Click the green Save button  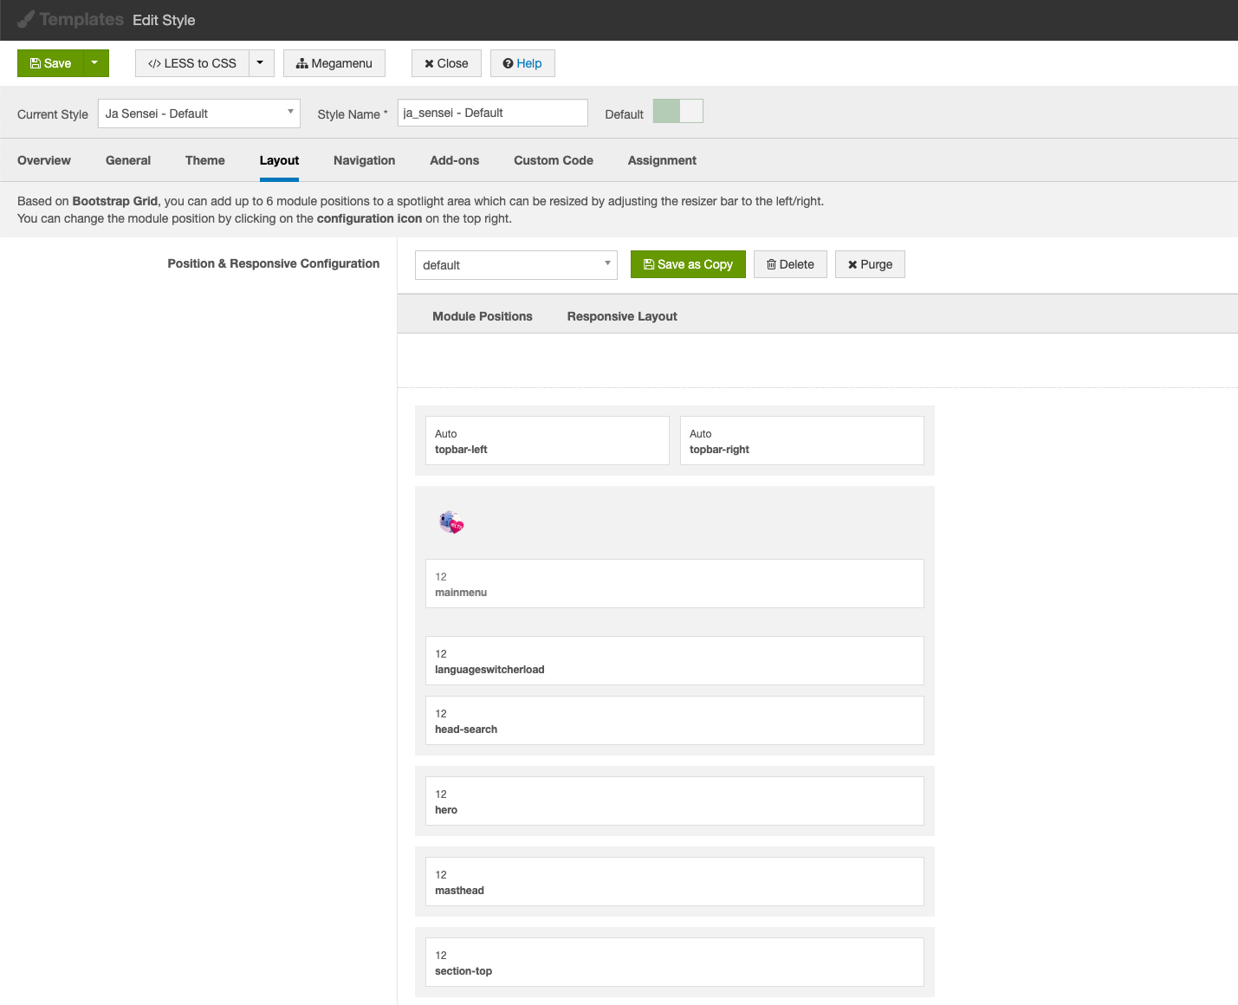50,63
